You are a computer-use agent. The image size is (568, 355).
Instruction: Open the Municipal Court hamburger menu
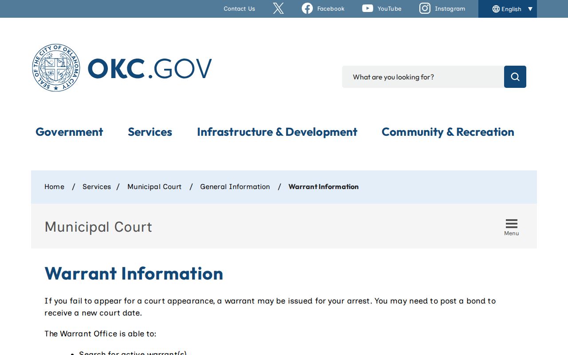coord(512,227)
